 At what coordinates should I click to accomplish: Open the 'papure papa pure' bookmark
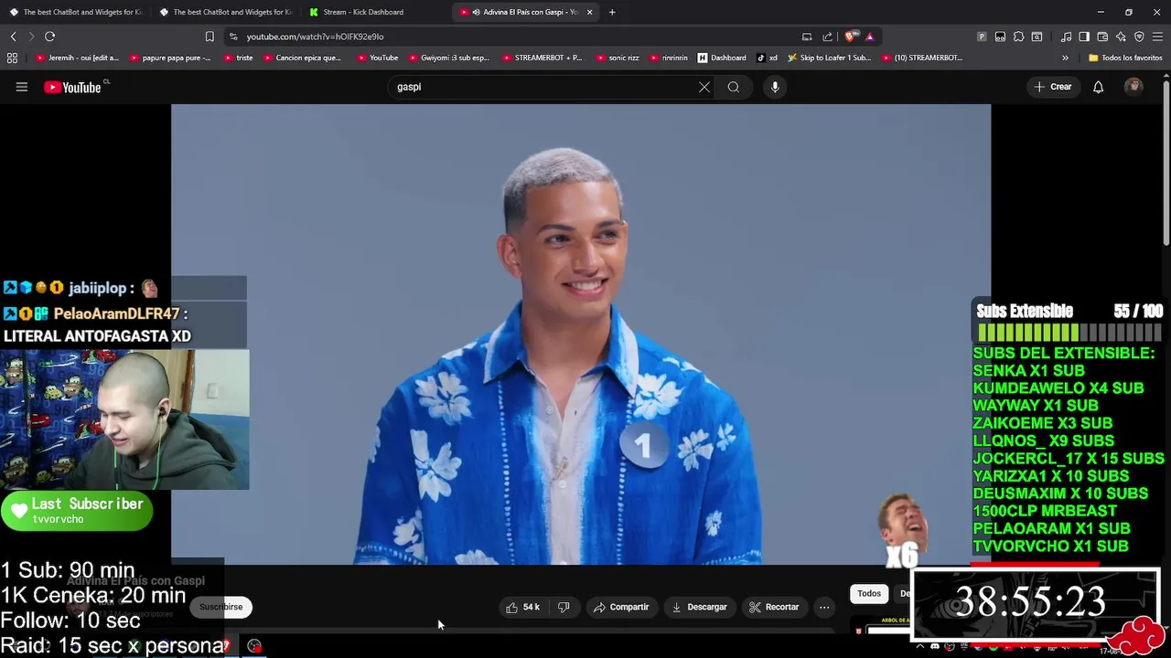pyautogui.click(x=171, y=58)
